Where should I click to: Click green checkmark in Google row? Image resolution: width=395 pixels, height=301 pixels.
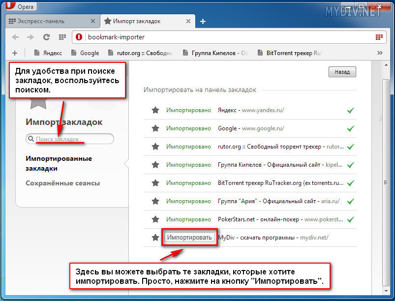tap(350, 128)
